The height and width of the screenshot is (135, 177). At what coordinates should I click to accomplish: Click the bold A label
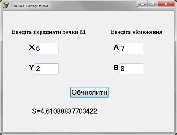point(116,47)
